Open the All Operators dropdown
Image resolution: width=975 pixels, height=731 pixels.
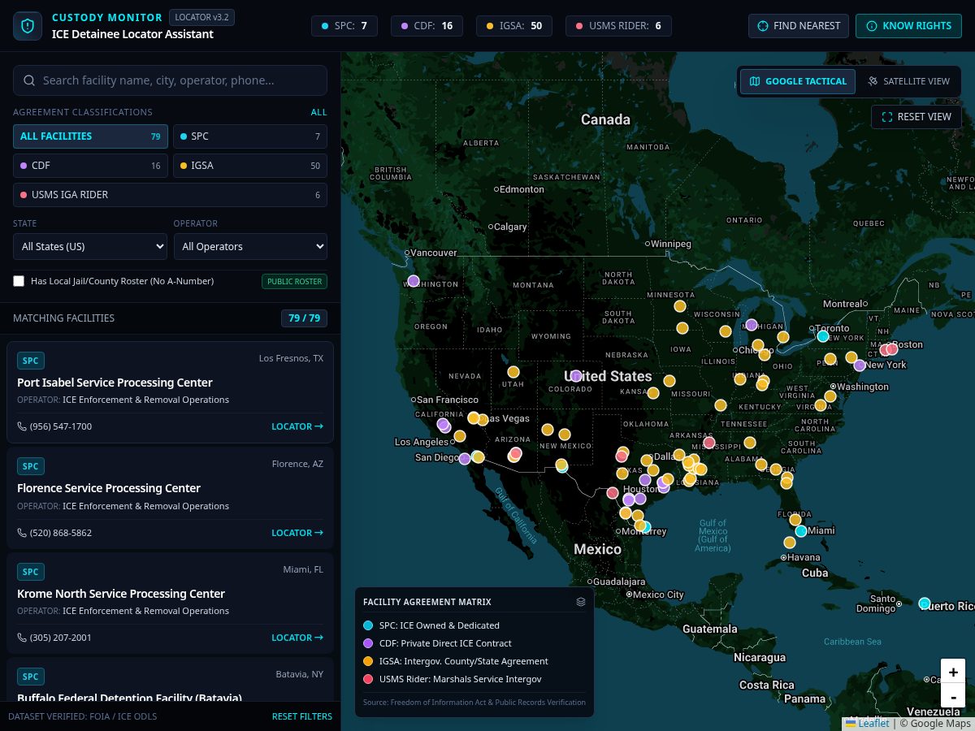click(250, 246)
